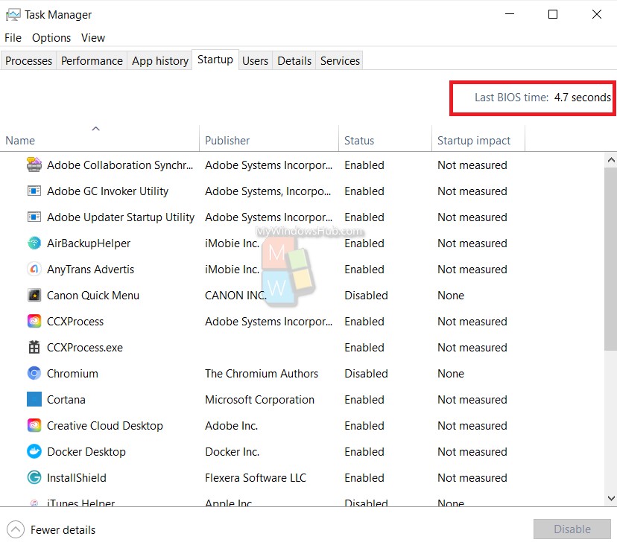Select the Chromium name
This screenshot has width=617, height=548.
click(72, 374)
